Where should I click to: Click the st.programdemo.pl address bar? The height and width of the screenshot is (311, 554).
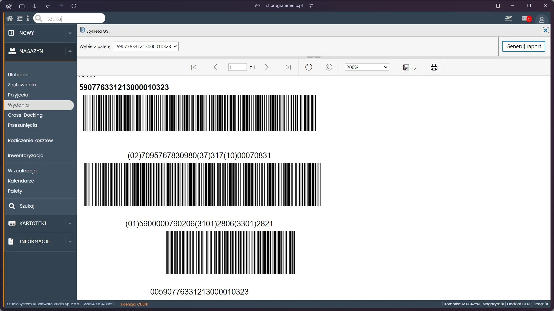point(284,6)
